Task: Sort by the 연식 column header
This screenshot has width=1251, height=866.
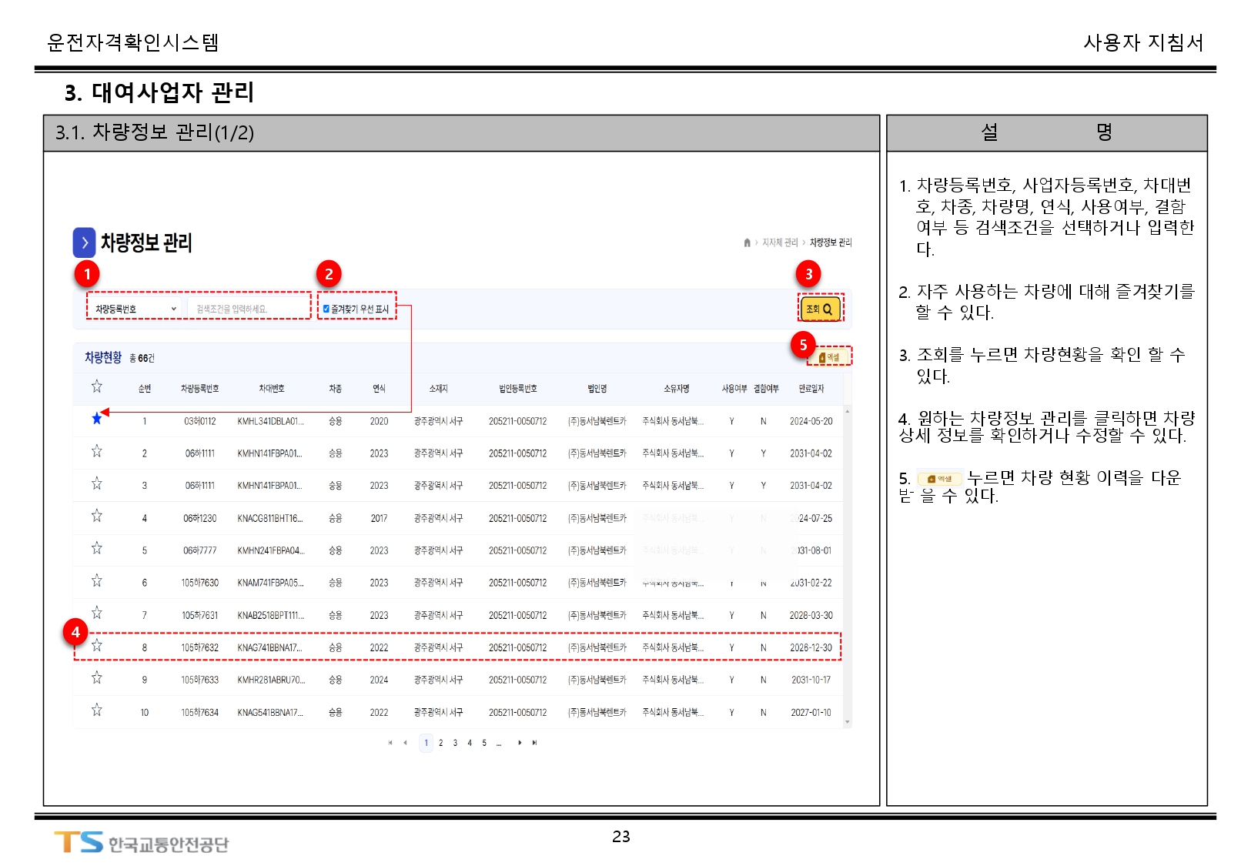Action: coord(379,389)
